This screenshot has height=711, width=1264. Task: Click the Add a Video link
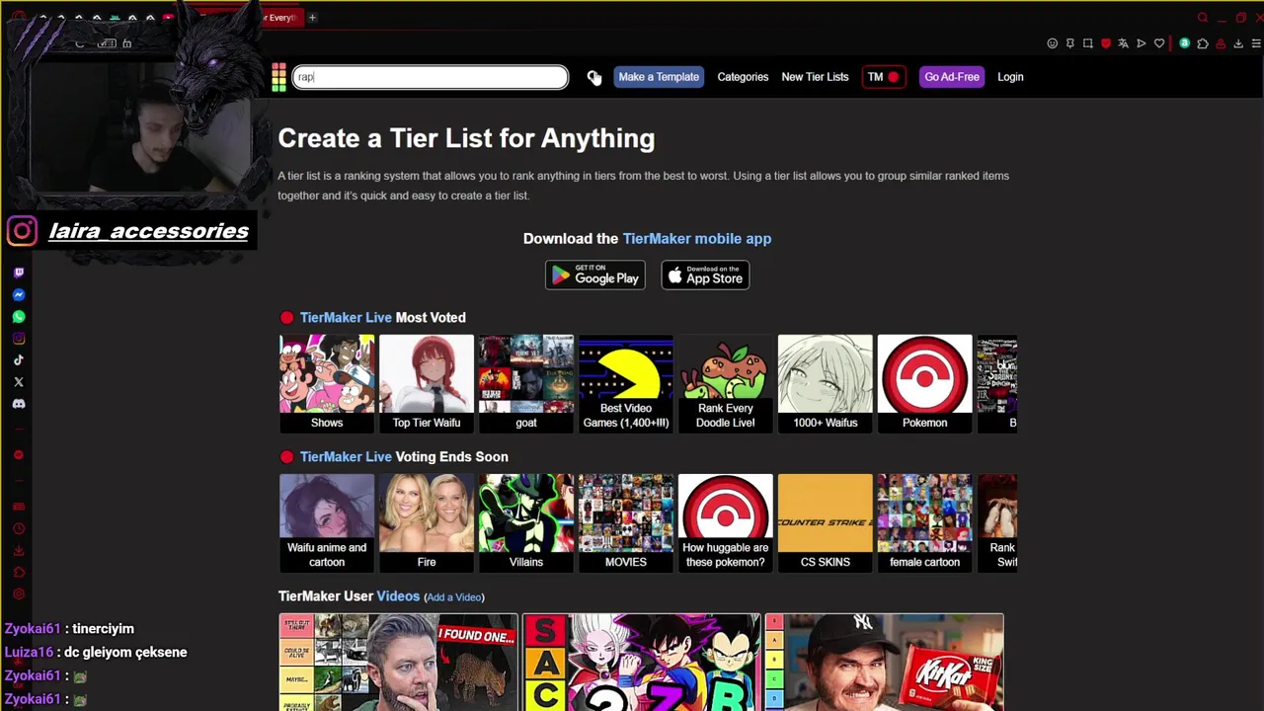click(x=454, y=597)
